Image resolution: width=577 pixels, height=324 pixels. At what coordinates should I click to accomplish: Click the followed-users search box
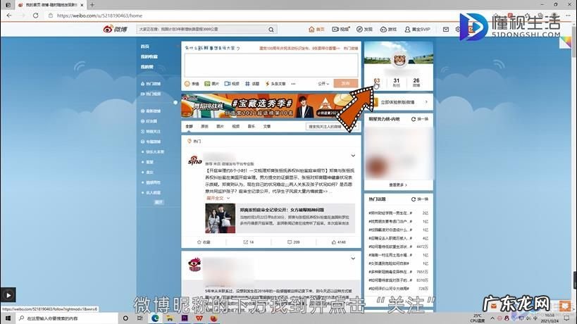331,126
